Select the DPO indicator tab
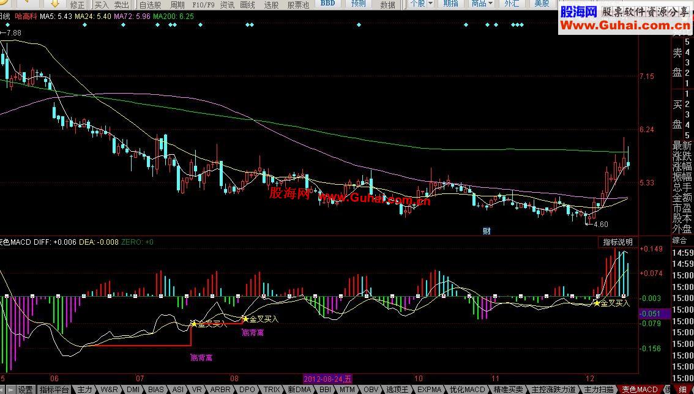Viewport: 694px width, 394px height. [x=247, y=390]
